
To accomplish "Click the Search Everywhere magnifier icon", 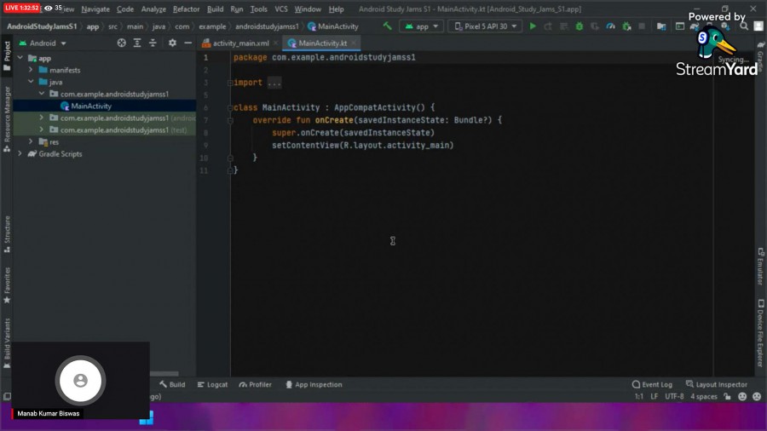I will click(x=744, y=26).
